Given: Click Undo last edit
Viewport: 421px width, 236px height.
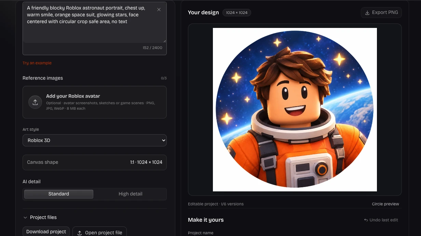Looking at the screenshot, I should pos(381,220).
